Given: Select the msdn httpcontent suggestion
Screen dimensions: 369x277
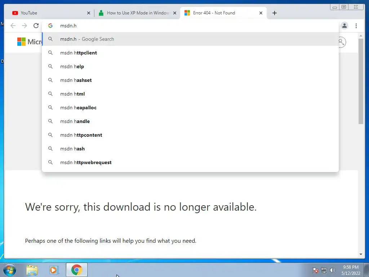Looking at the screenshot, I should click(190, 135).
